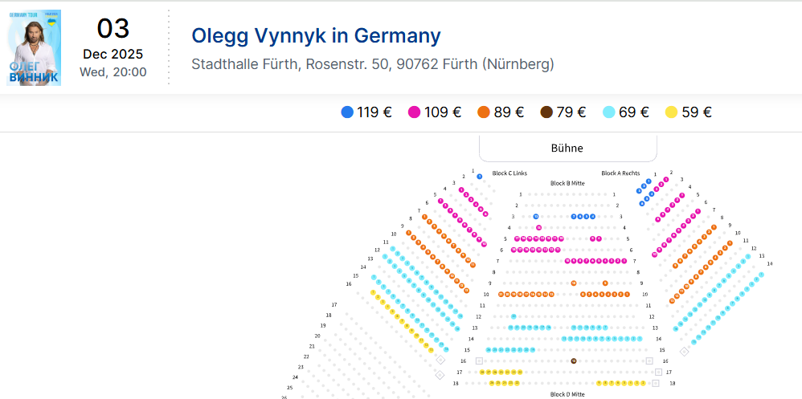
Task: Select the single blue seat in Block C Links row 1
Action: tap(479, 176)
